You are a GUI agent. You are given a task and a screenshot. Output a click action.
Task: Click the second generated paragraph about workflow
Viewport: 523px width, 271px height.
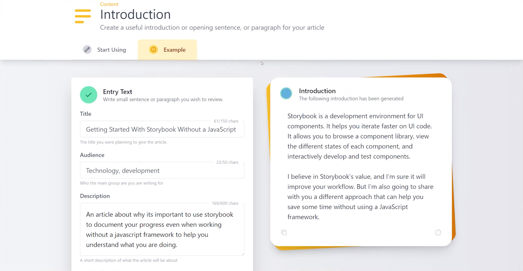[360, 197]
